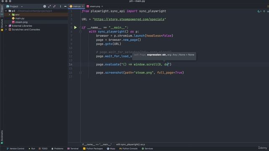Select Scratches and Consoles in project tree
This screenshot has height=151, width=269.
(x=26, y=30)
